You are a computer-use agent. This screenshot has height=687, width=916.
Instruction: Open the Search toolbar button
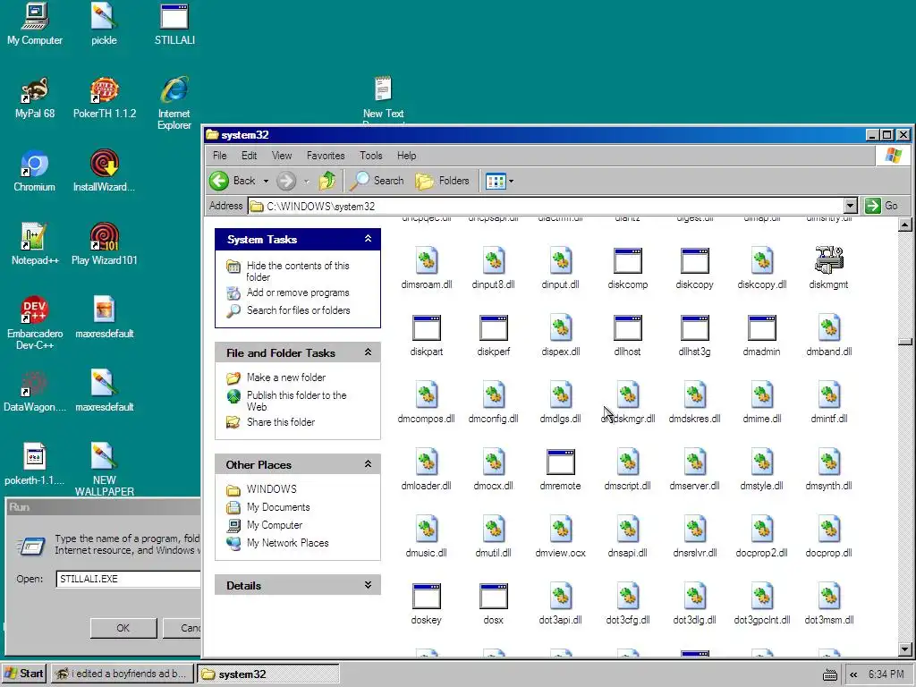point(377,181)
